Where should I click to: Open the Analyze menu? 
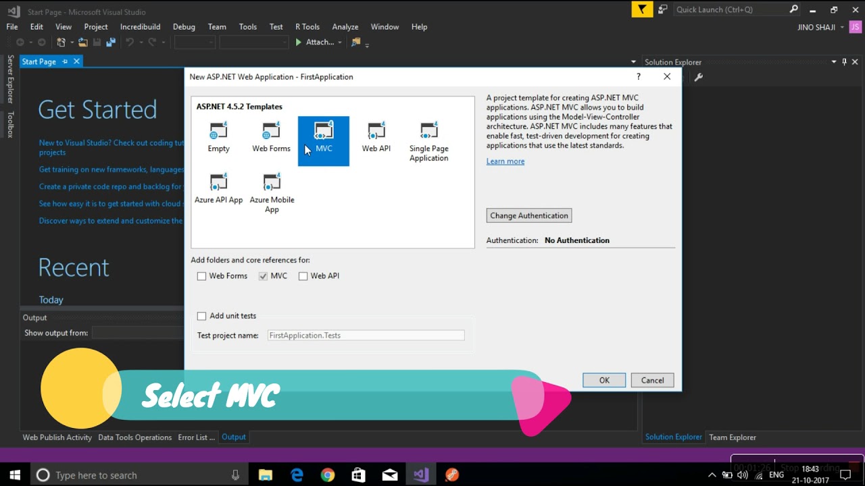pos(345,27)
